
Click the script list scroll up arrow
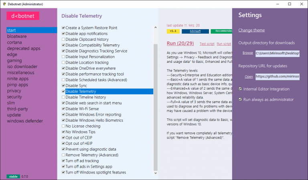(156, 28)
